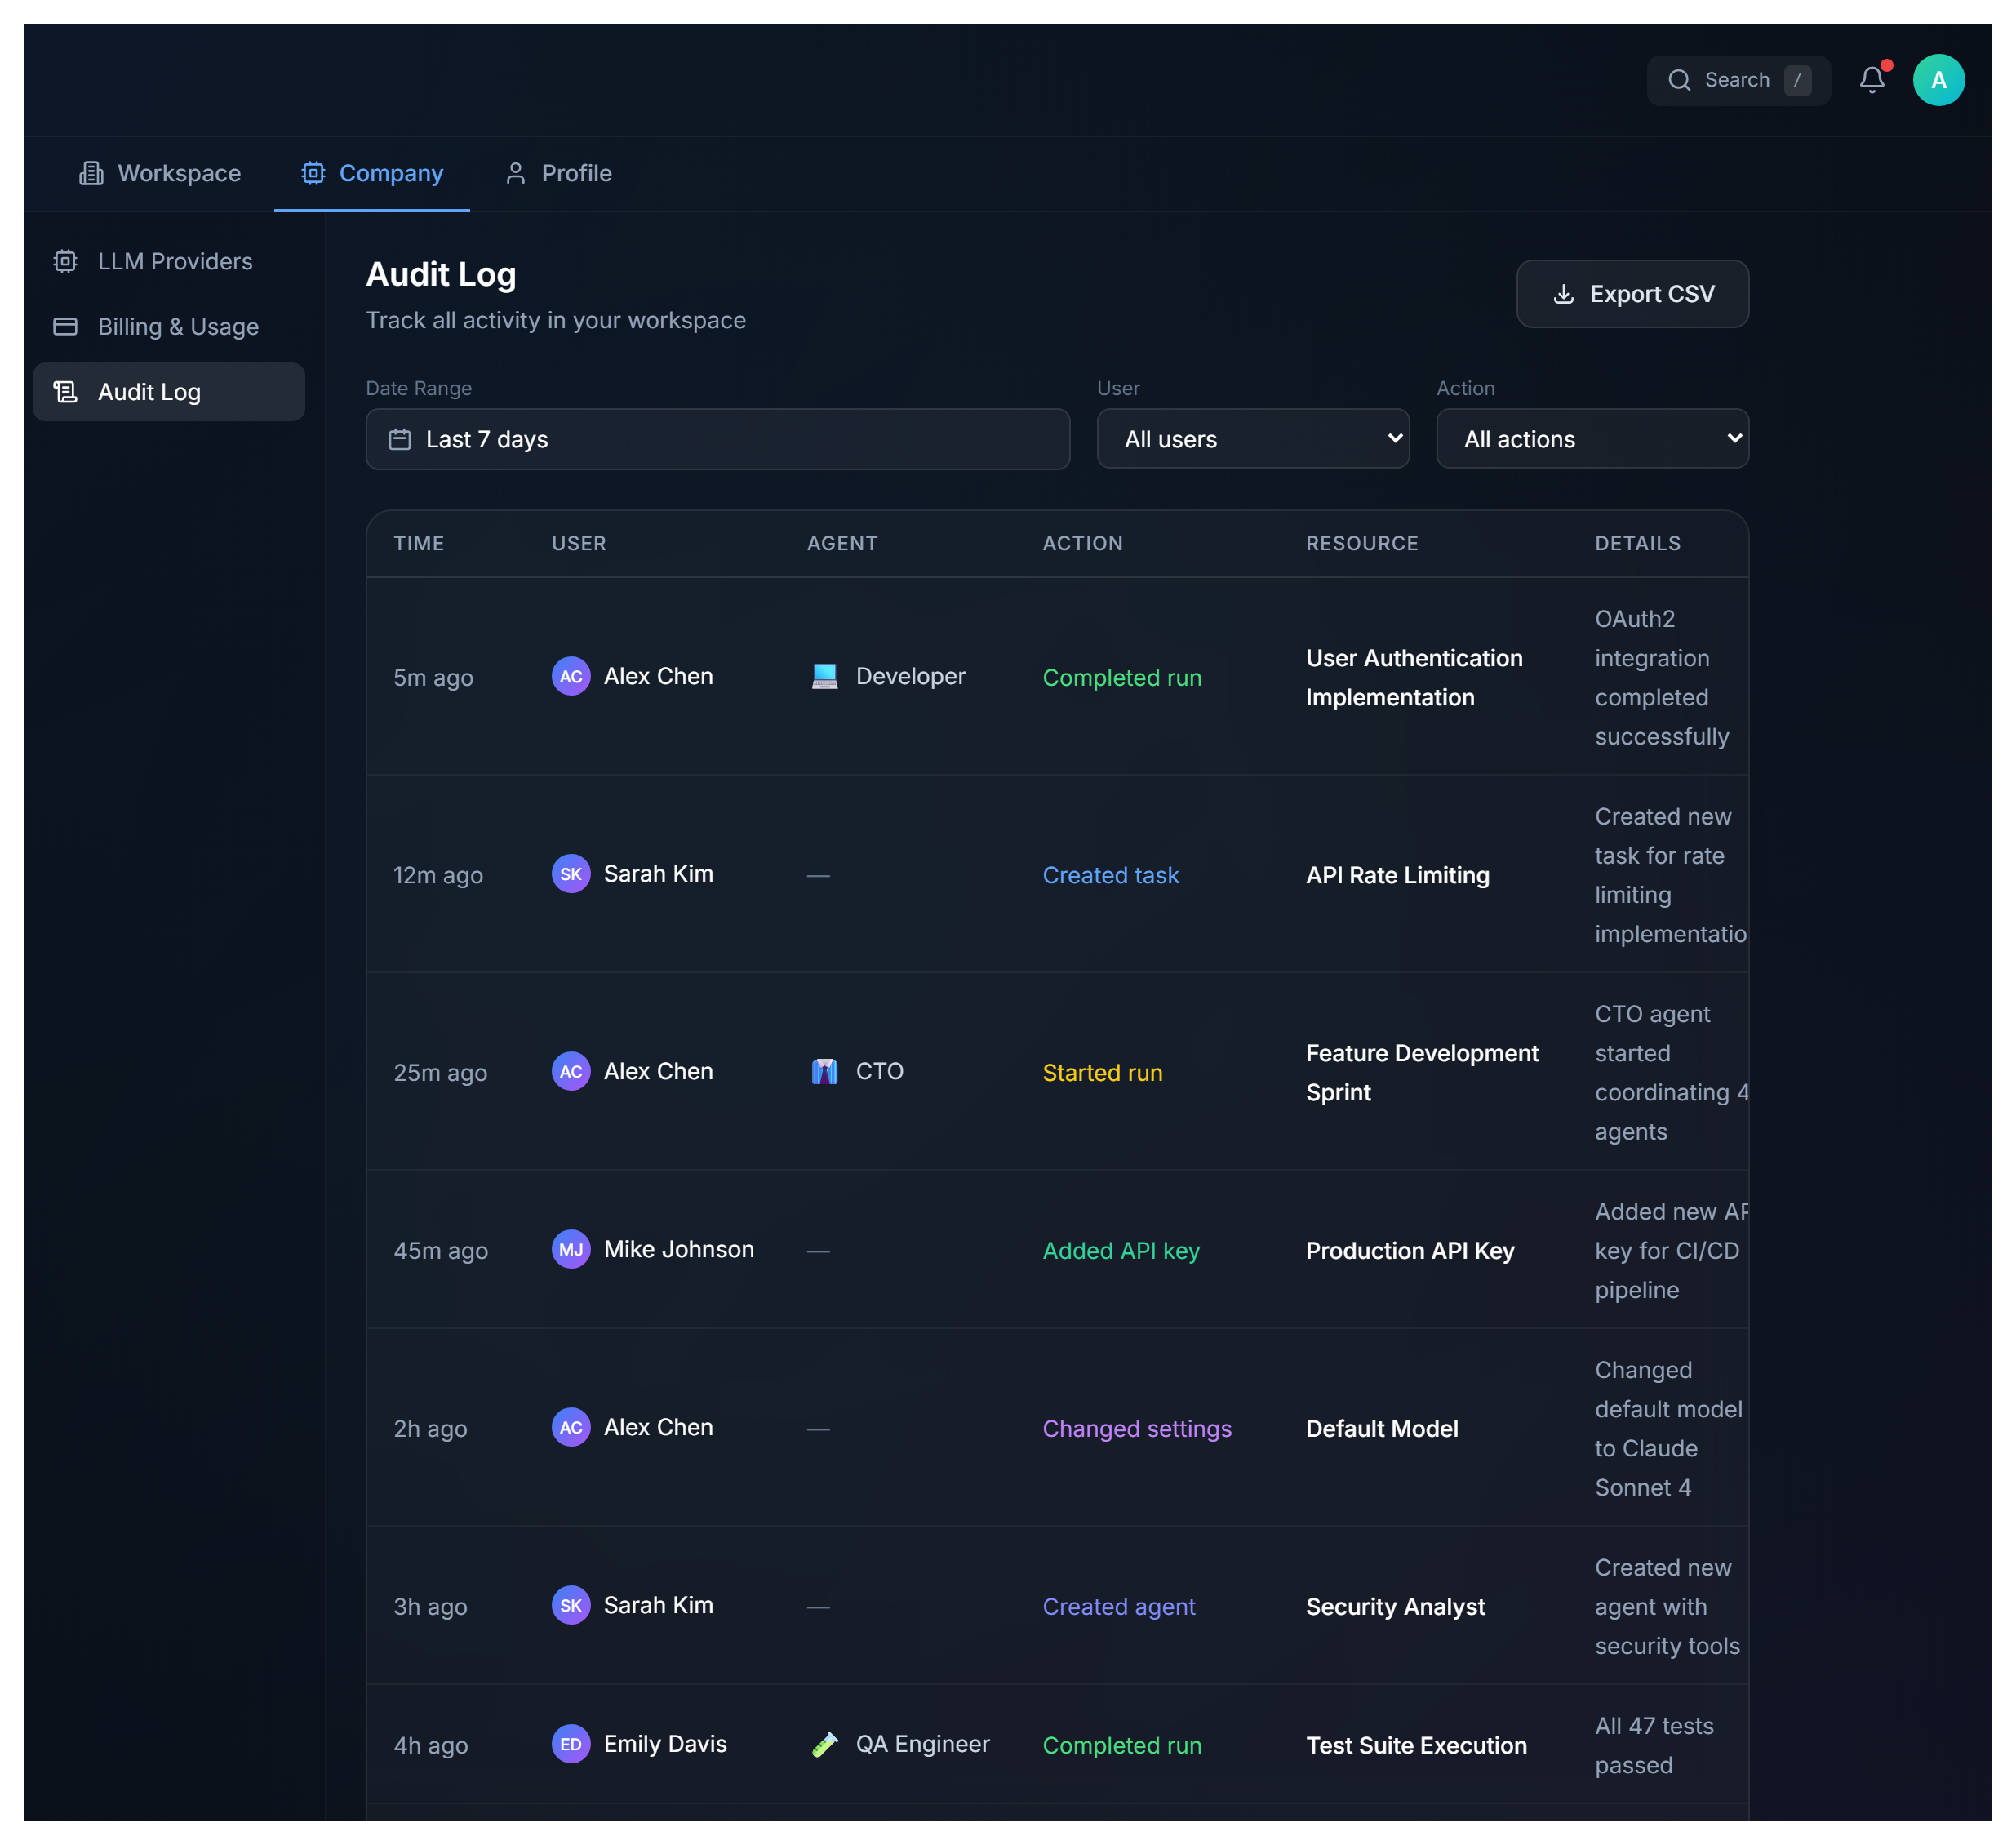2016x1845 pixels.
Task: Click the Audit Log sidebar icon
Action: (65, 392)
